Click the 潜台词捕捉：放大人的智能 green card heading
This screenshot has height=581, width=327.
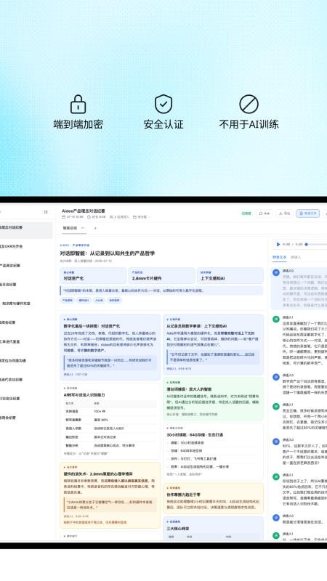(x=189, y=389)
